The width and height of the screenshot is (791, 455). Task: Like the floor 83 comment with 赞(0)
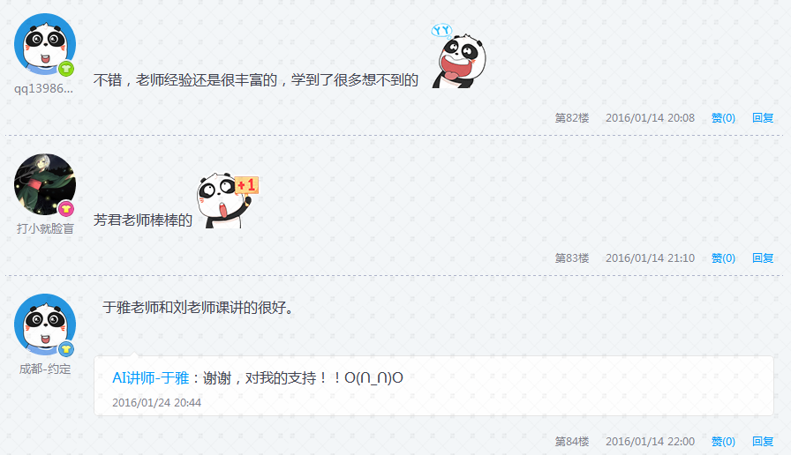[x=723, y=258]
